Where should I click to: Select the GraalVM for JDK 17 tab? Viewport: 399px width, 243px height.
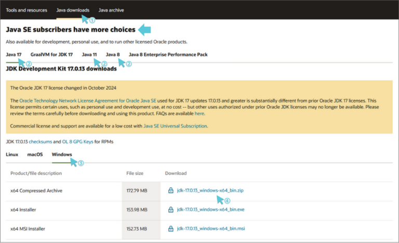tap(51, 54)
